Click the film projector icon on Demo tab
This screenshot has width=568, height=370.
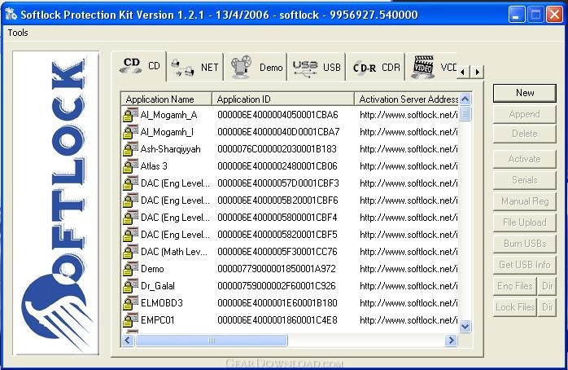(x=241, y=67)
